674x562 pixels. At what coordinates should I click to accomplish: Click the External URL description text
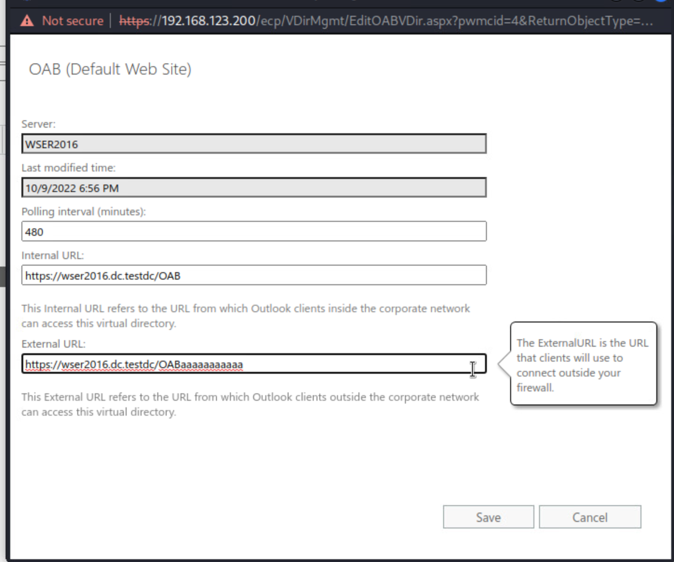(x=250, y=404)
